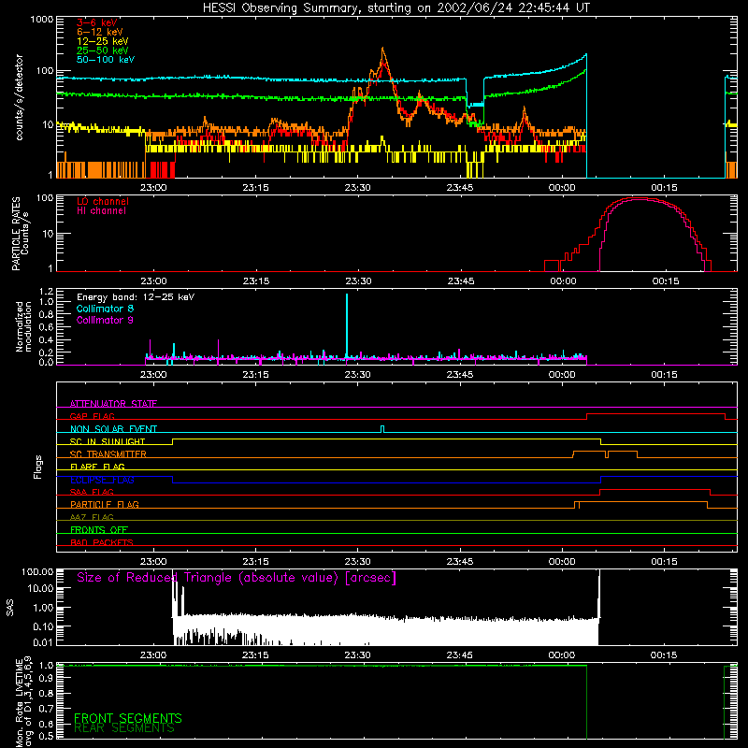Select the Collimator 9 legend label
748x748 pixels.
click(105, 320)
